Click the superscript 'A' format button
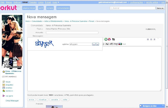The height and width of the screenshot is (108, 168). 111,44
